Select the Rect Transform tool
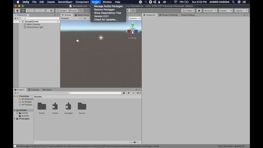The height and width of the screenshot is (148, 263). 40,11
